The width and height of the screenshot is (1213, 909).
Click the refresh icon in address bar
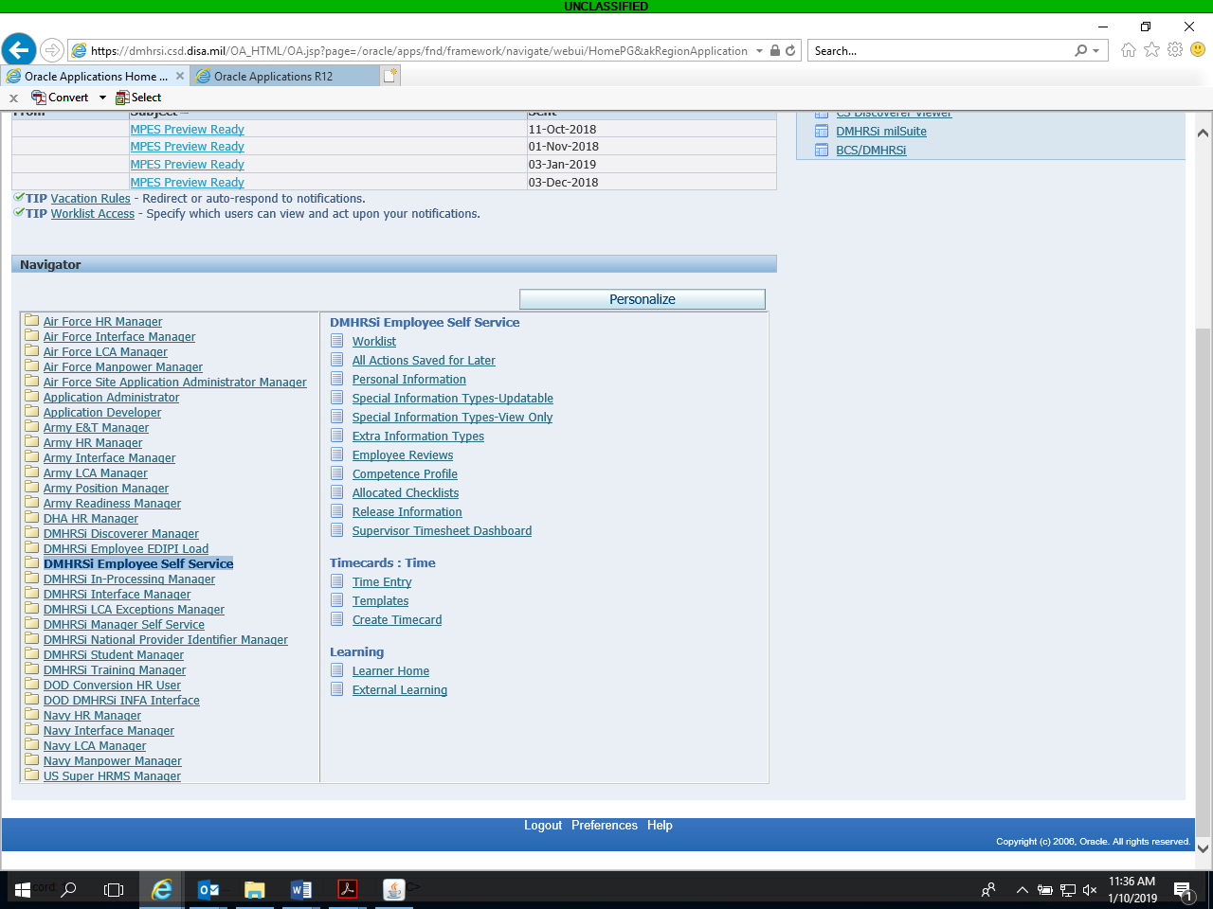[x=790, y=51]
